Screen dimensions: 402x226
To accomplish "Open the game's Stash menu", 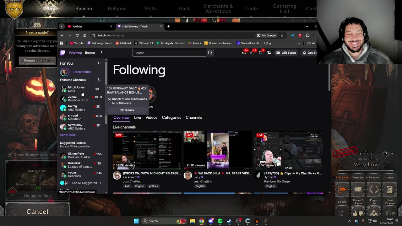I will click(184, 8).
